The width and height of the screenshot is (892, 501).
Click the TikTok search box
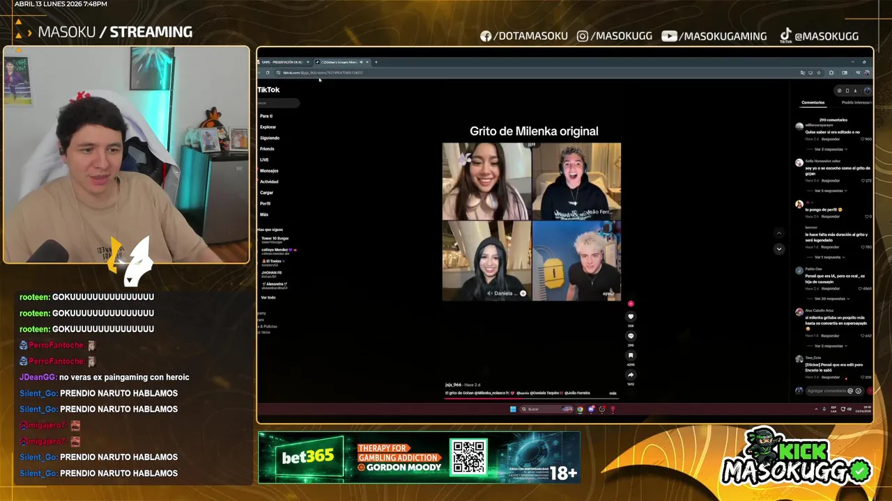(279, 103)
